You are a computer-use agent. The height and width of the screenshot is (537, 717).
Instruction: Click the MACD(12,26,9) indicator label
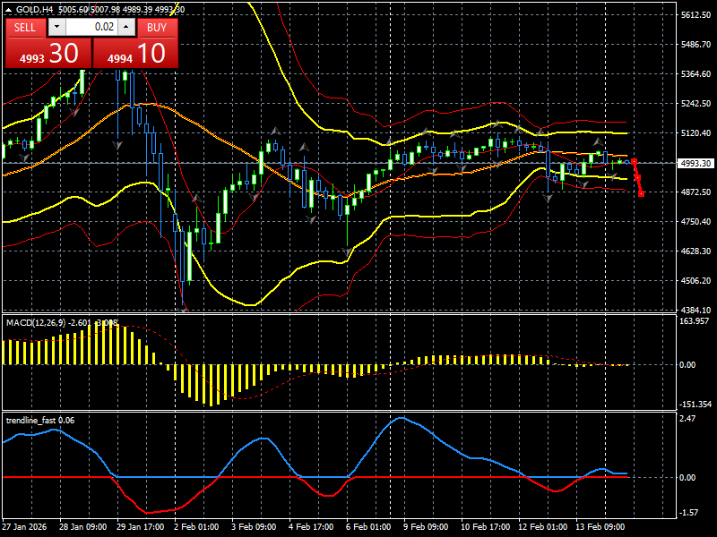(x=38, y=323)
